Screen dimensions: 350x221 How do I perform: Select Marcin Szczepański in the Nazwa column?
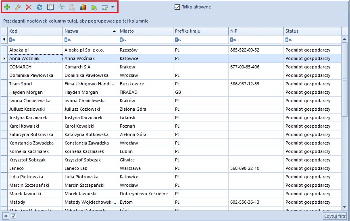click(90, 185)
